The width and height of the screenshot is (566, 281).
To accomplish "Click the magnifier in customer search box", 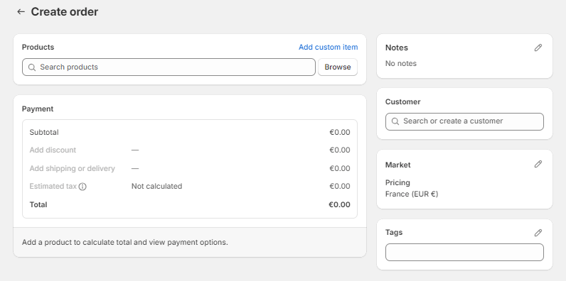I will pyautogui.click(x=395, y=121).
